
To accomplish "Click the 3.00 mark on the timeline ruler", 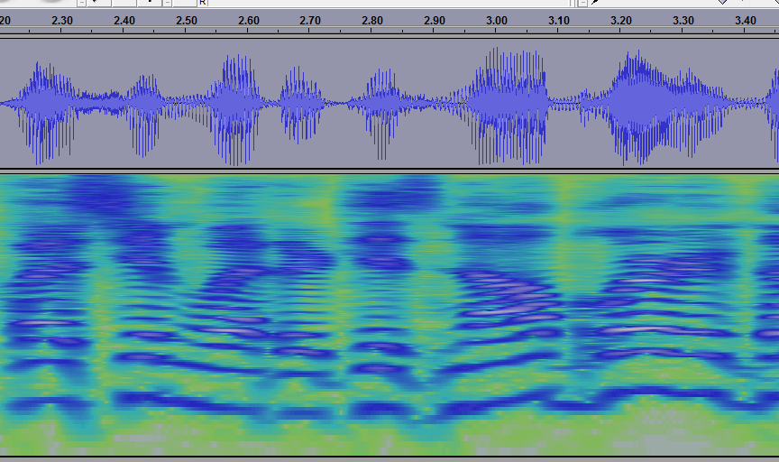I will 496,21.
